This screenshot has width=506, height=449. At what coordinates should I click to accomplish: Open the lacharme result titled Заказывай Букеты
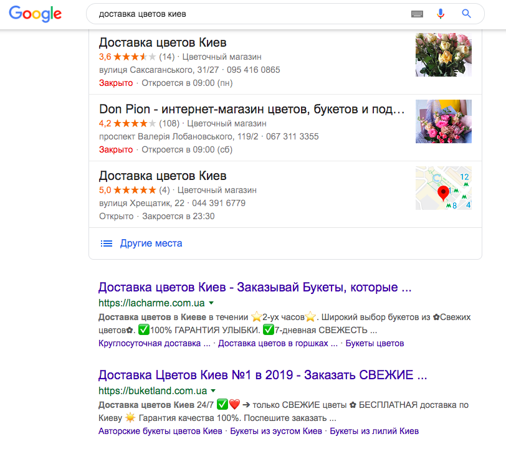(255, 287)
